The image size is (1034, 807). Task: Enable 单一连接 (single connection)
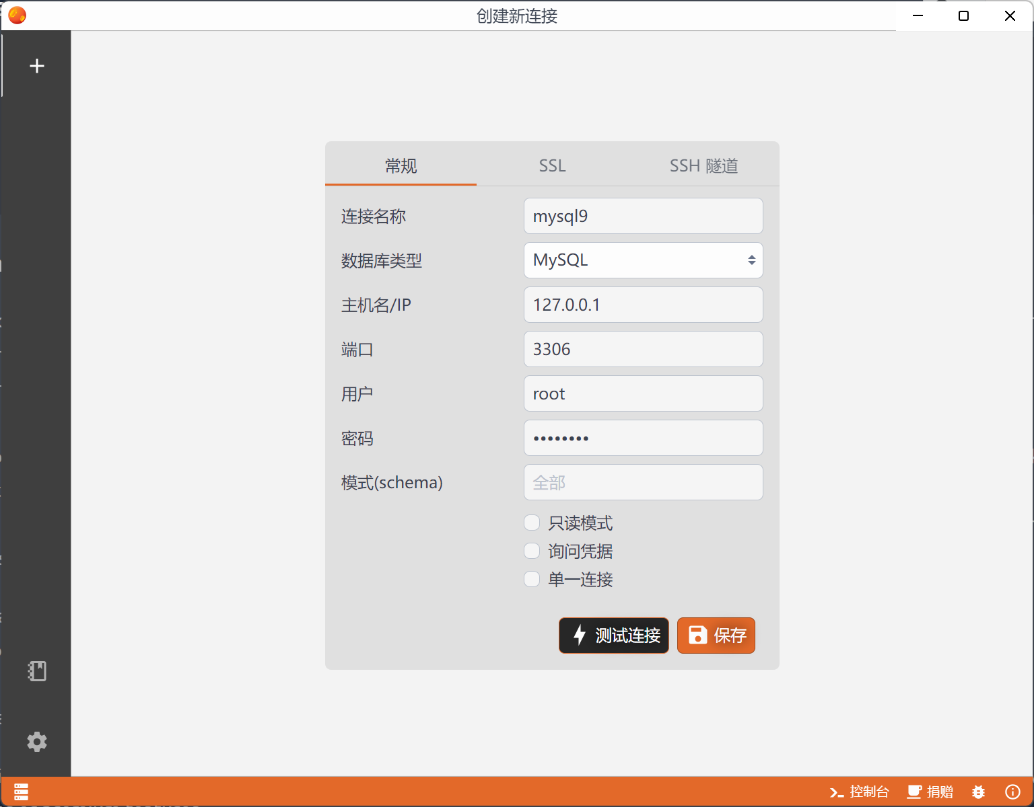(532, 579)
